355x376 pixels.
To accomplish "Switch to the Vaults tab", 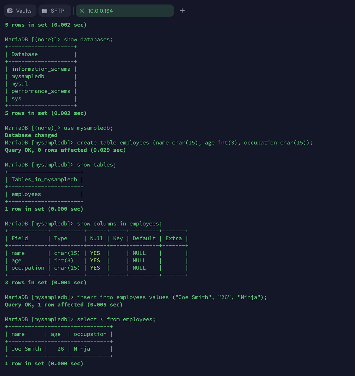I will click(x=20, y=10).
